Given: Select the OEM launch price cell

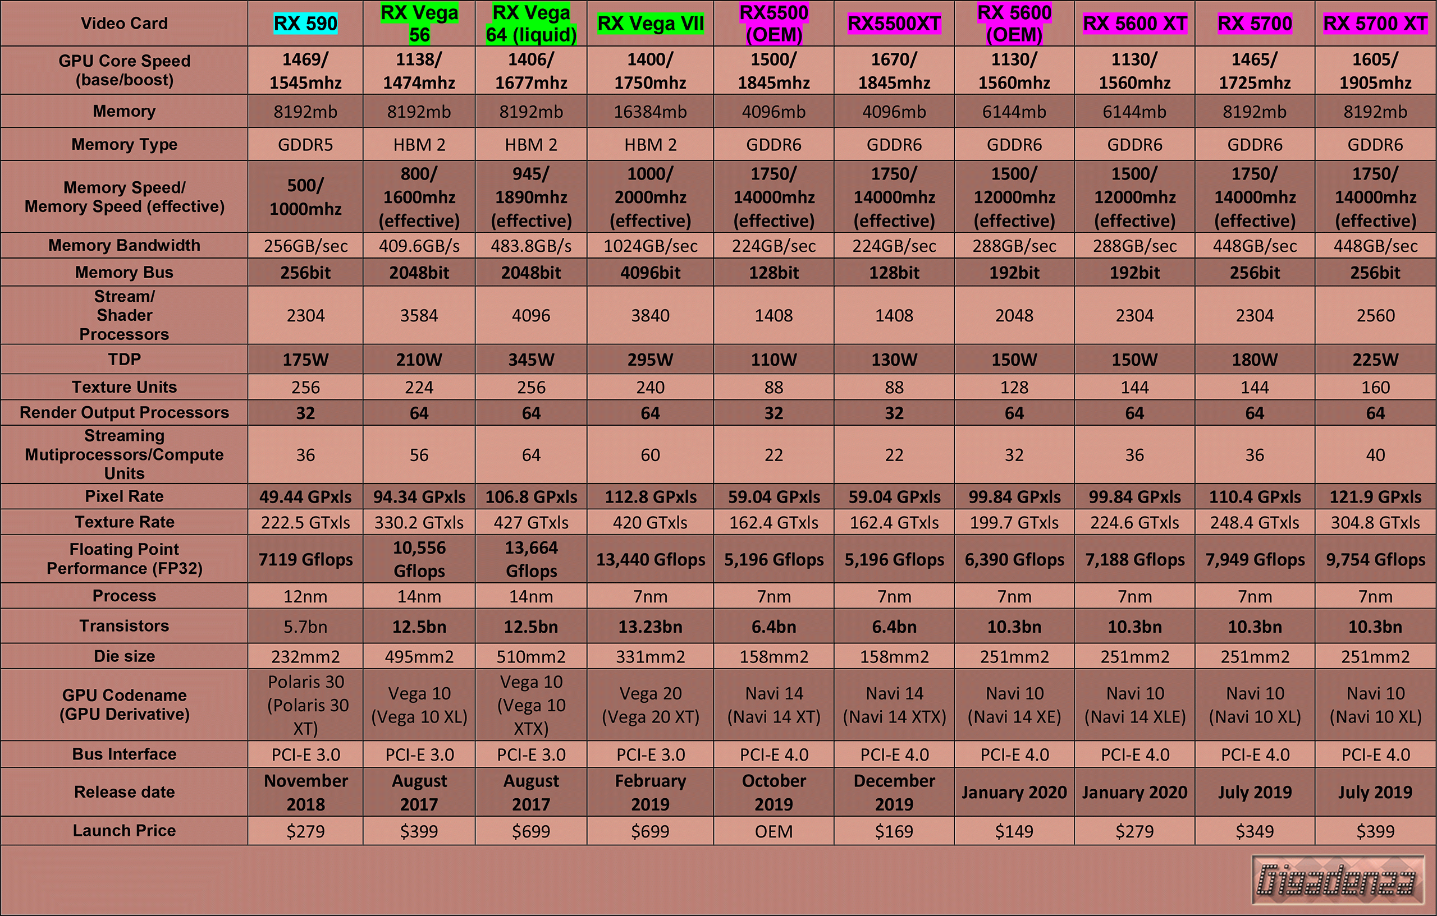Looking at the screenshot, I should 774,831.
